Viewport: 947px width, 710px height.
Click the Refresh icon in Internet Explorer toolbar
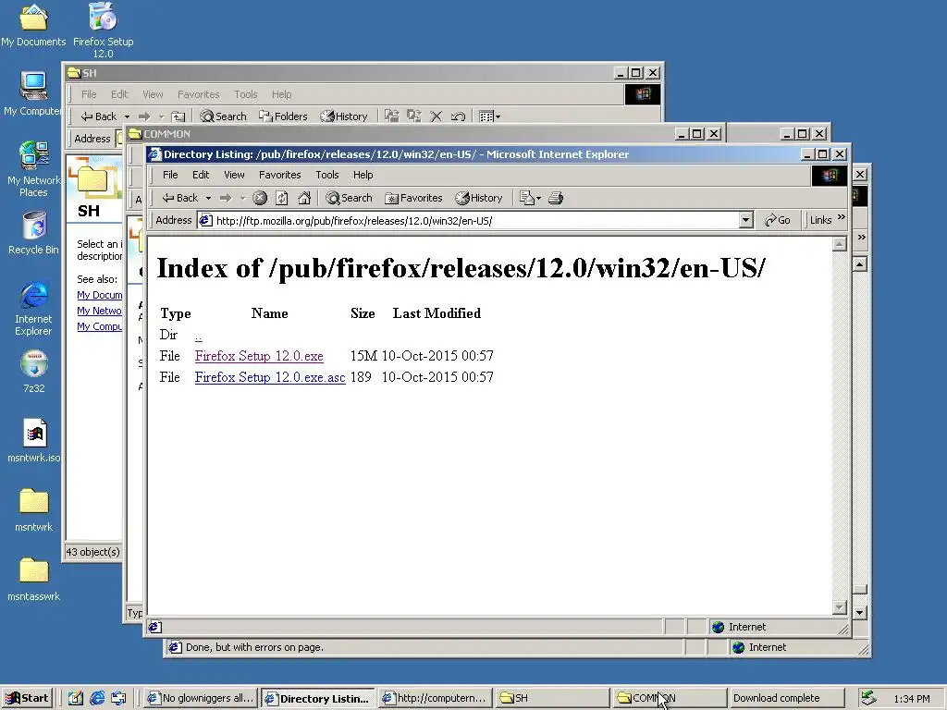281,198
